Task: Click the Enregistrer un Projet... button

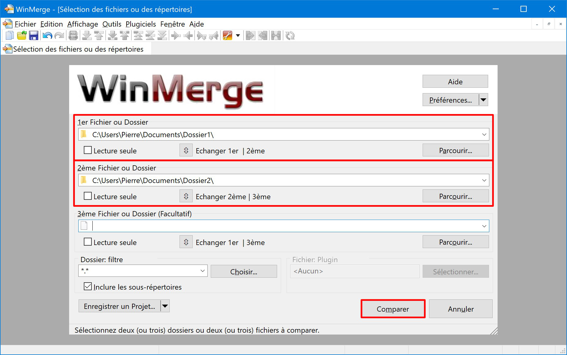Action: (x=120, y=306)
